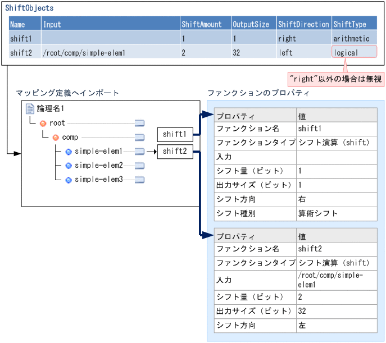Select the shift1 function box
386x343 pixels.
click(x=175, y=135)
